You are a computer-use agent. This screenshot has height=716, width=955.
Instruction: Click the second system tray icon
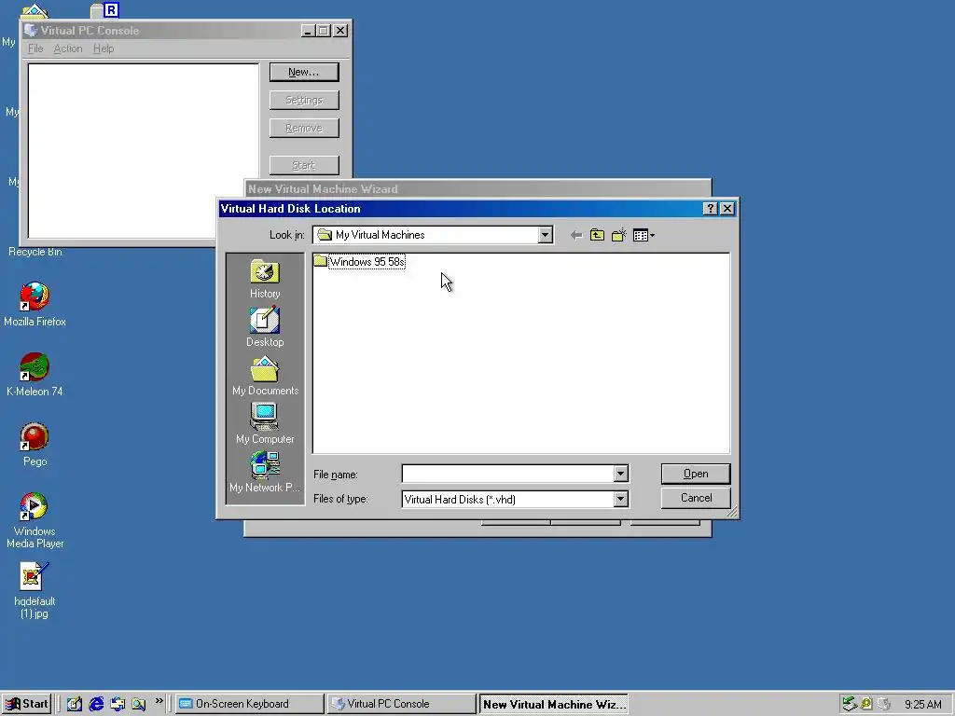(x=866, y=704)
